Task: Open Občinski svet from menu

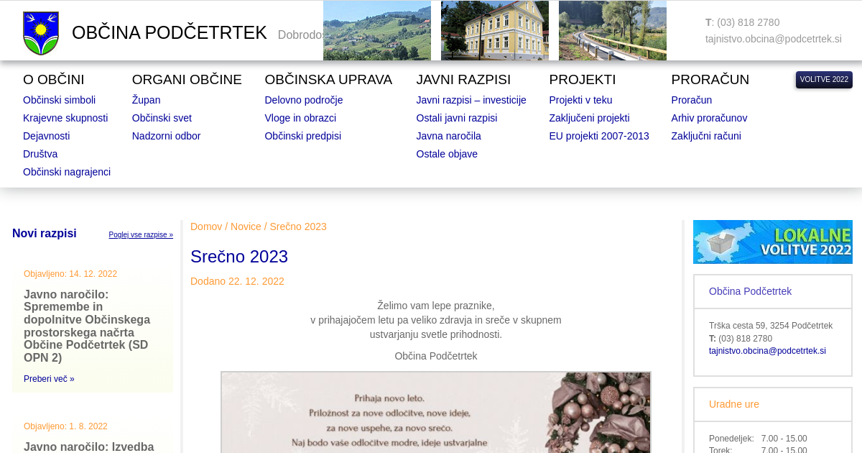Action: (x=162, y=118)
